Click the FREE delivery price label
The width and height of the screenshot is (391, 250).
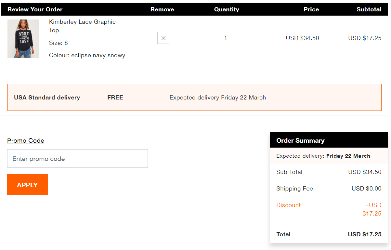115,98
